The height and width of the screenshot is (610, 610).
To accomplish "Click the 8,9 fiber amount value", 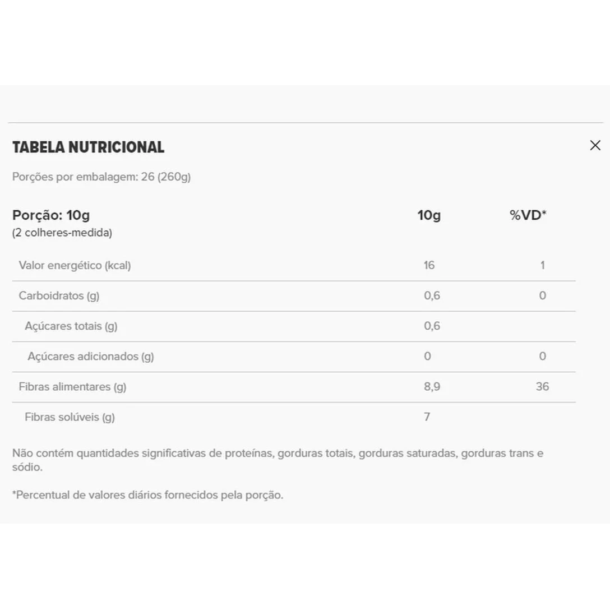I will (x=432, y=387).
